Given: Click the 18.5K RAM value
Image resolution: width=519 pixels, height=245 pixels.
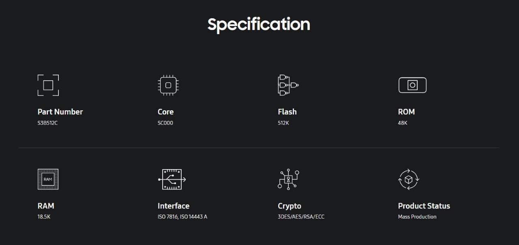Looking at the screenshot, I should pyautogui.click(x=44, y=217).
